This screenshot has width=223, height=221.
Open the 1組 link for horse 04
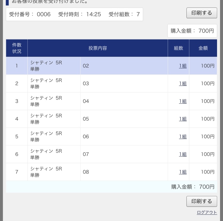183,101
